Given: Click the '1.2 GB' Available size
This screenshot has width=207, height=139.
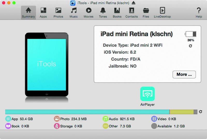Looking at the screenshot, I should click(x=179, y=126).
